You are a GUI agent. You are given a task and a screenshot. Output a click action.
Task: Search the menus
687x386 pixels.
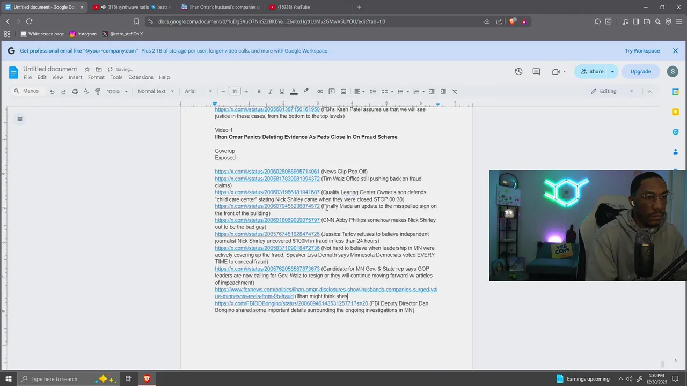click(27, 91)
